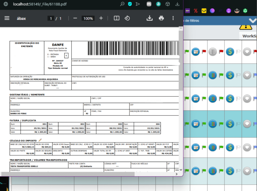Click the first row calendar icon
The width and height of the screenshot is (257, 191).
[x=196, y=52]
